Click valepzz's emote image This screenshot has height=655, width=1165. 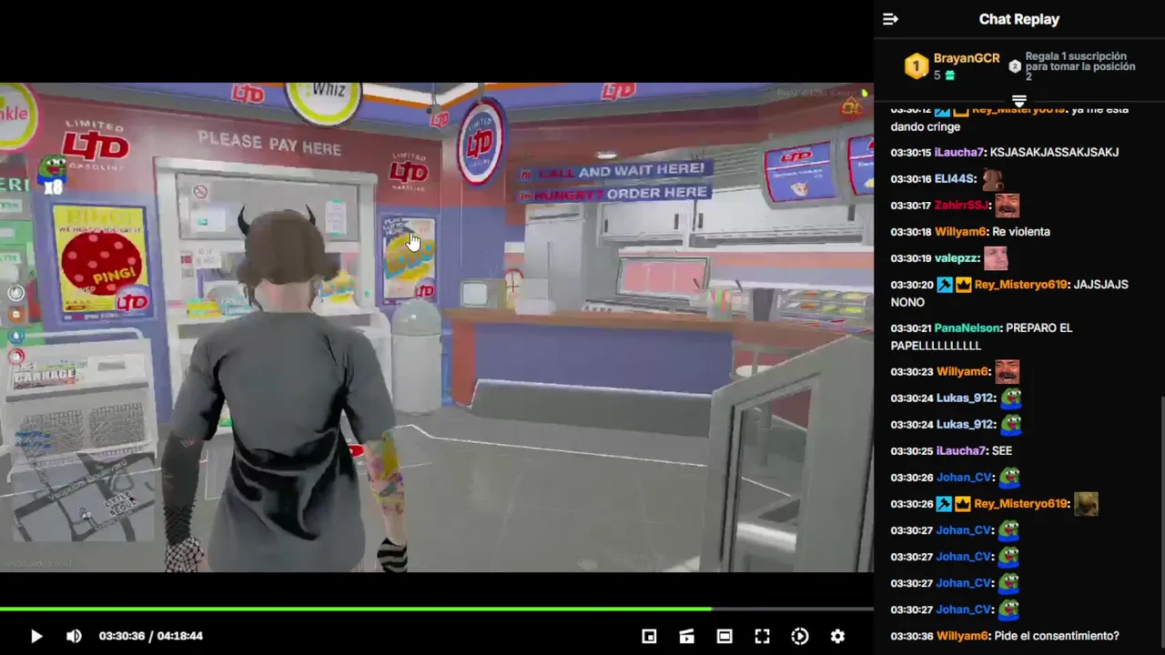point(996,257)
